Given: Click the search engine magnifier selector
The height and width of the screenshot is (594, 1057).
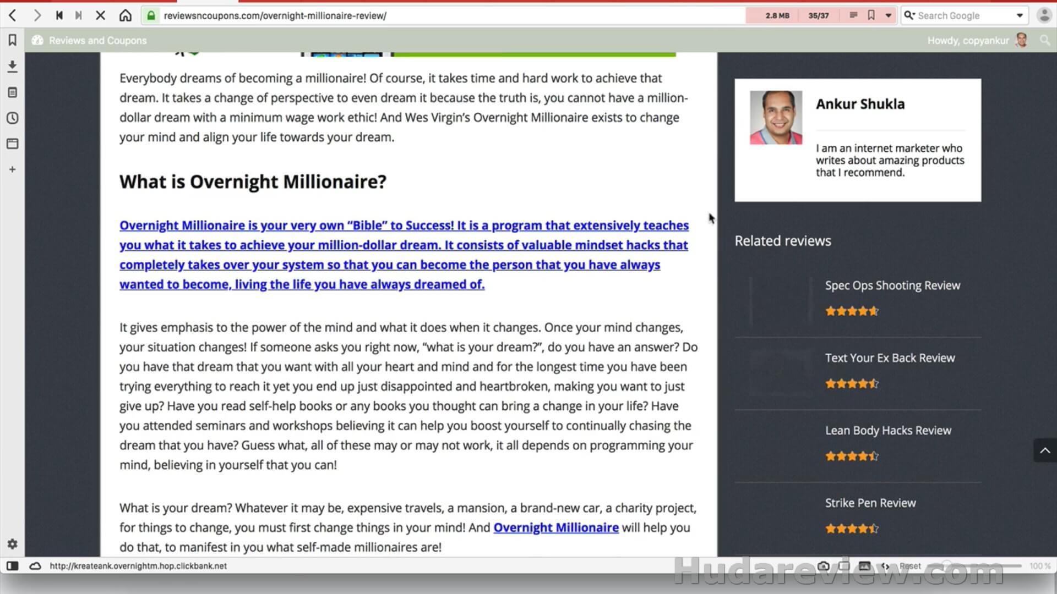Looking at the screenshot, I should click(x=909, y=15).
